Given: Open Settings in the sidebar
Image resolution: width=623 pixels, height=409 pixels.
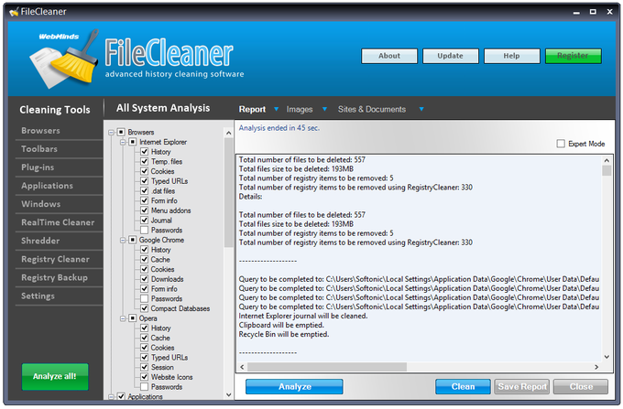Looking at the screenshot, I should pyautogui.click(x=38, y=296).
